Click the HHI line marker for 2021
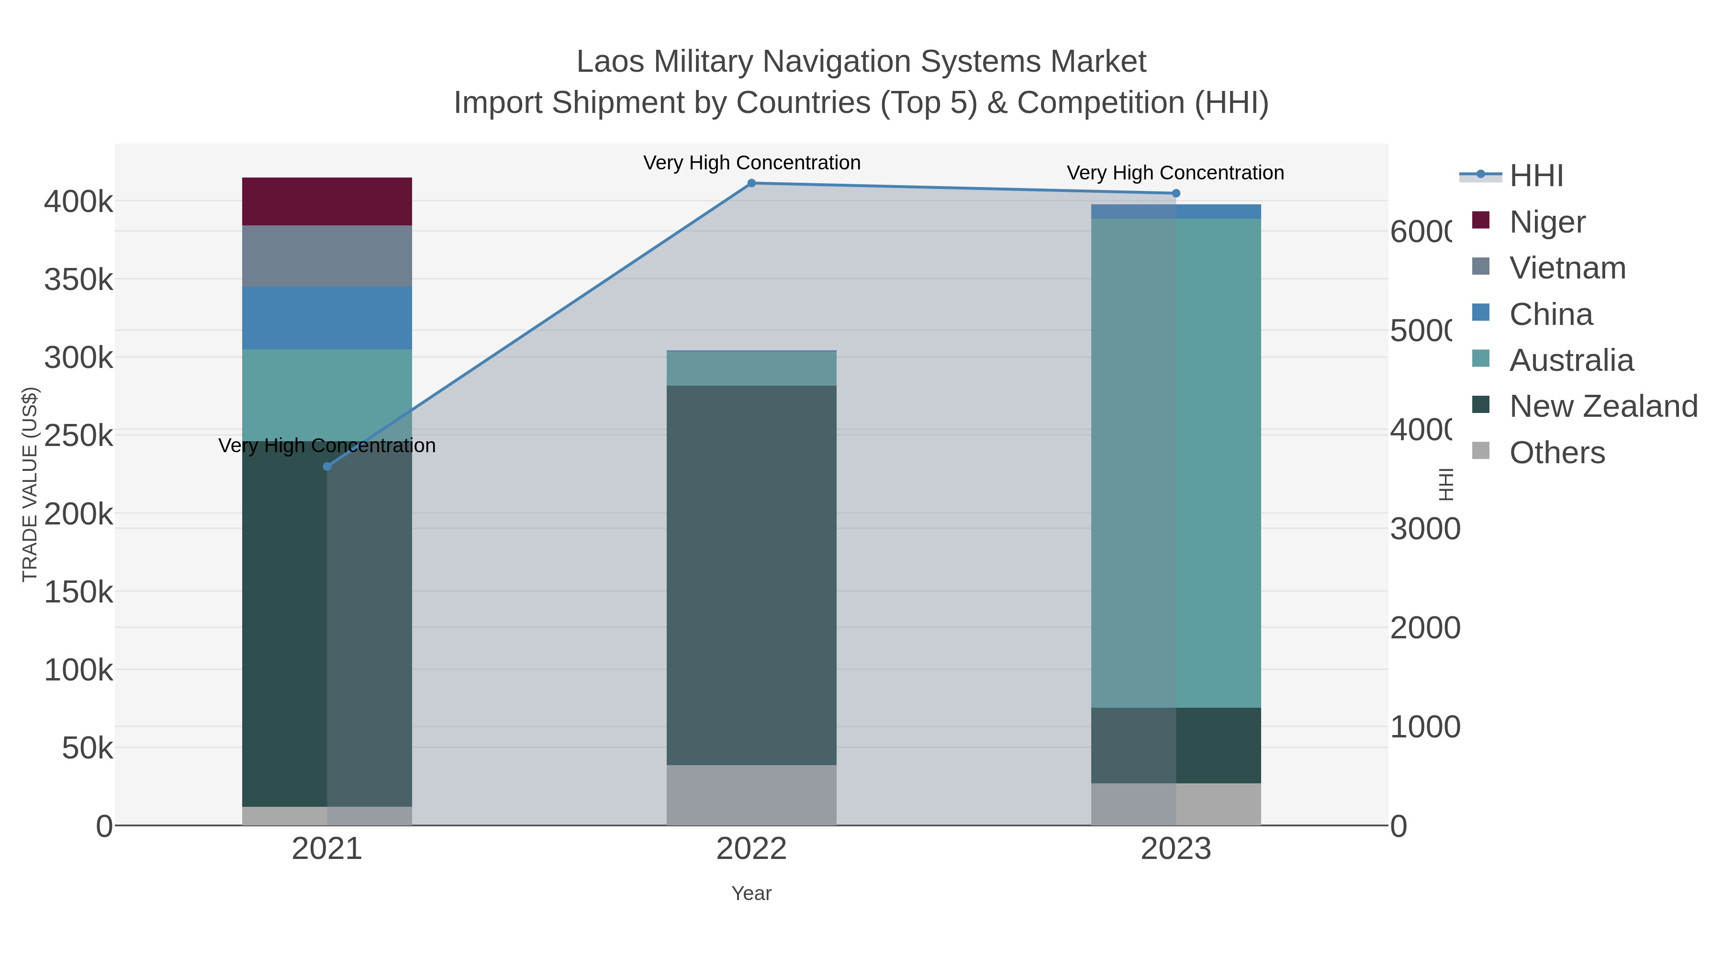This screenshot has width=1723, height=969. tap(327, 467)
